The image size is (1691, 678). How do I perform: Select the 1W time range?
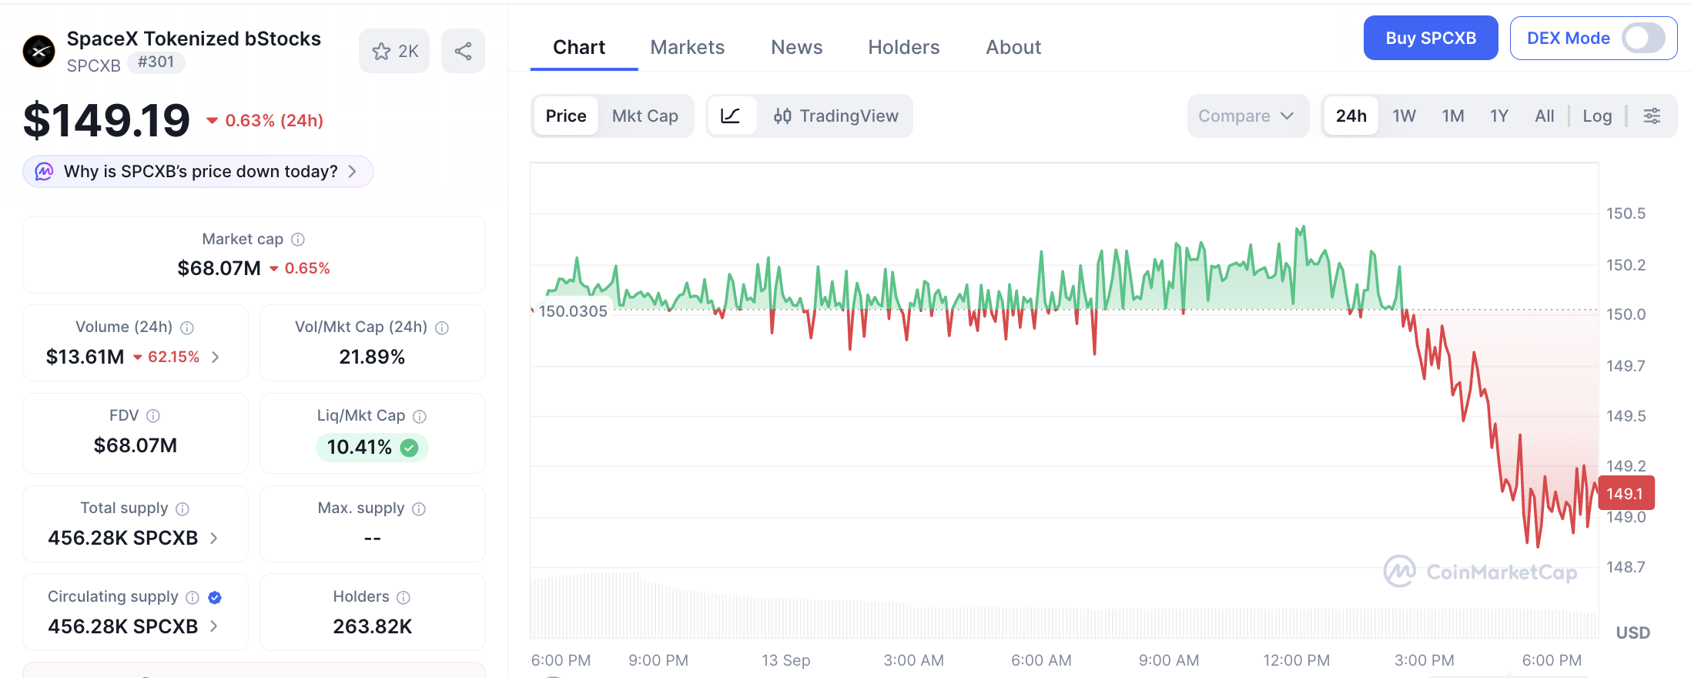[x=1404, y=116]
